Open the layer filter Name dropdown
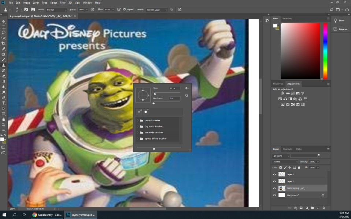Screen dimensions: 351x219 point(281,156)
